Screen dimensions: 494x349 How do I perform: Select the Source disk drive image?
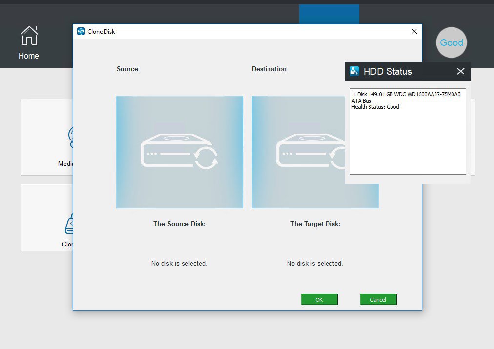coord(179,152)
